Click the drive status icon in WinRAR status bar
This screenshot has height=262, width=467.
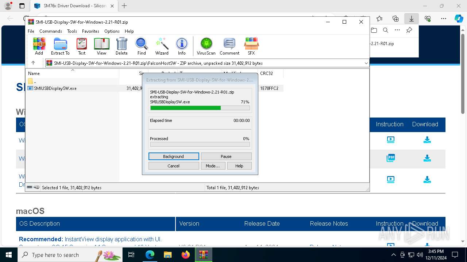[30, 187]
